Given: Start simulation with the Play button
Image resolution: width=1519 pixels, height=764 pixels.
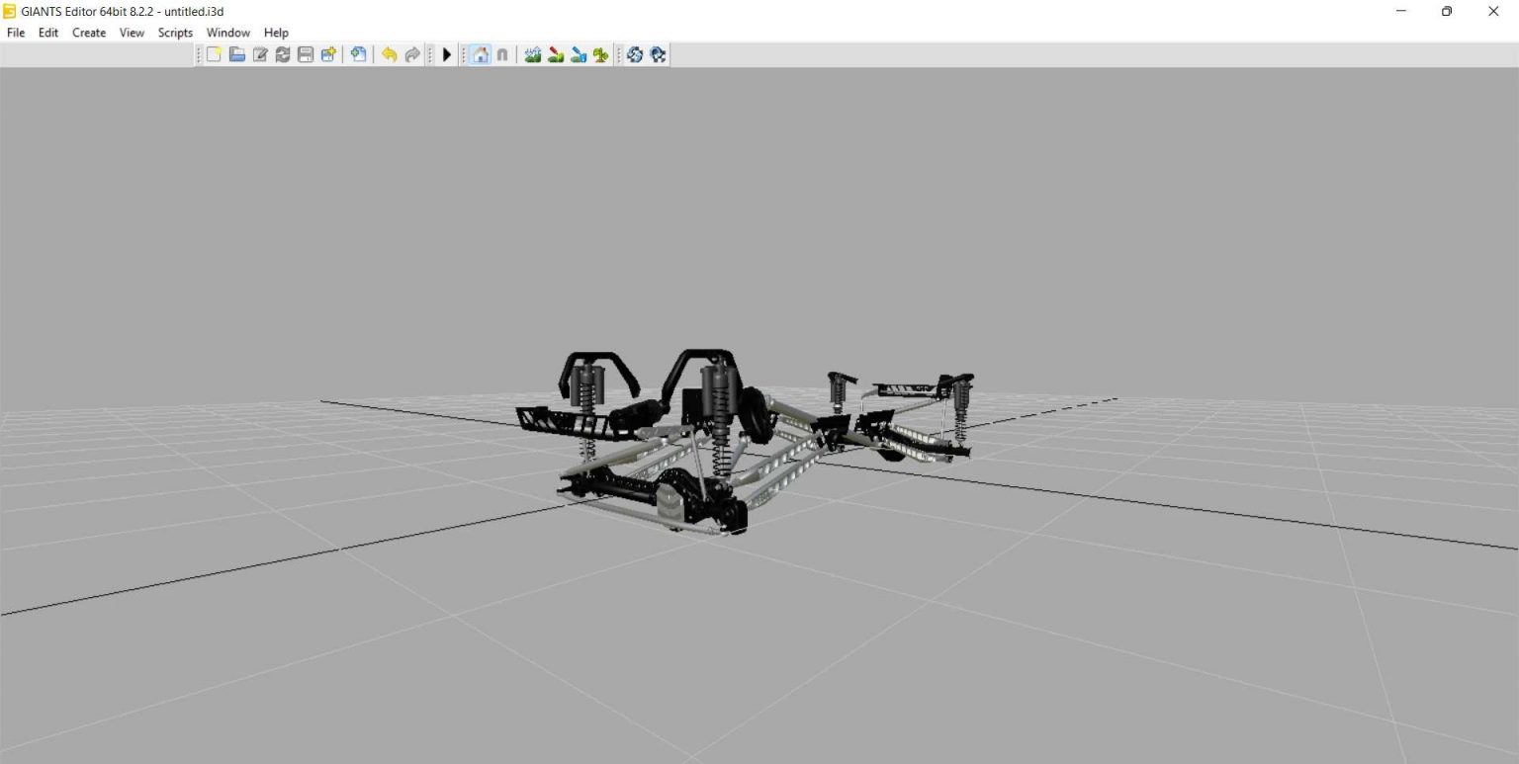Looking at the screenshot, I should (447, 54).
